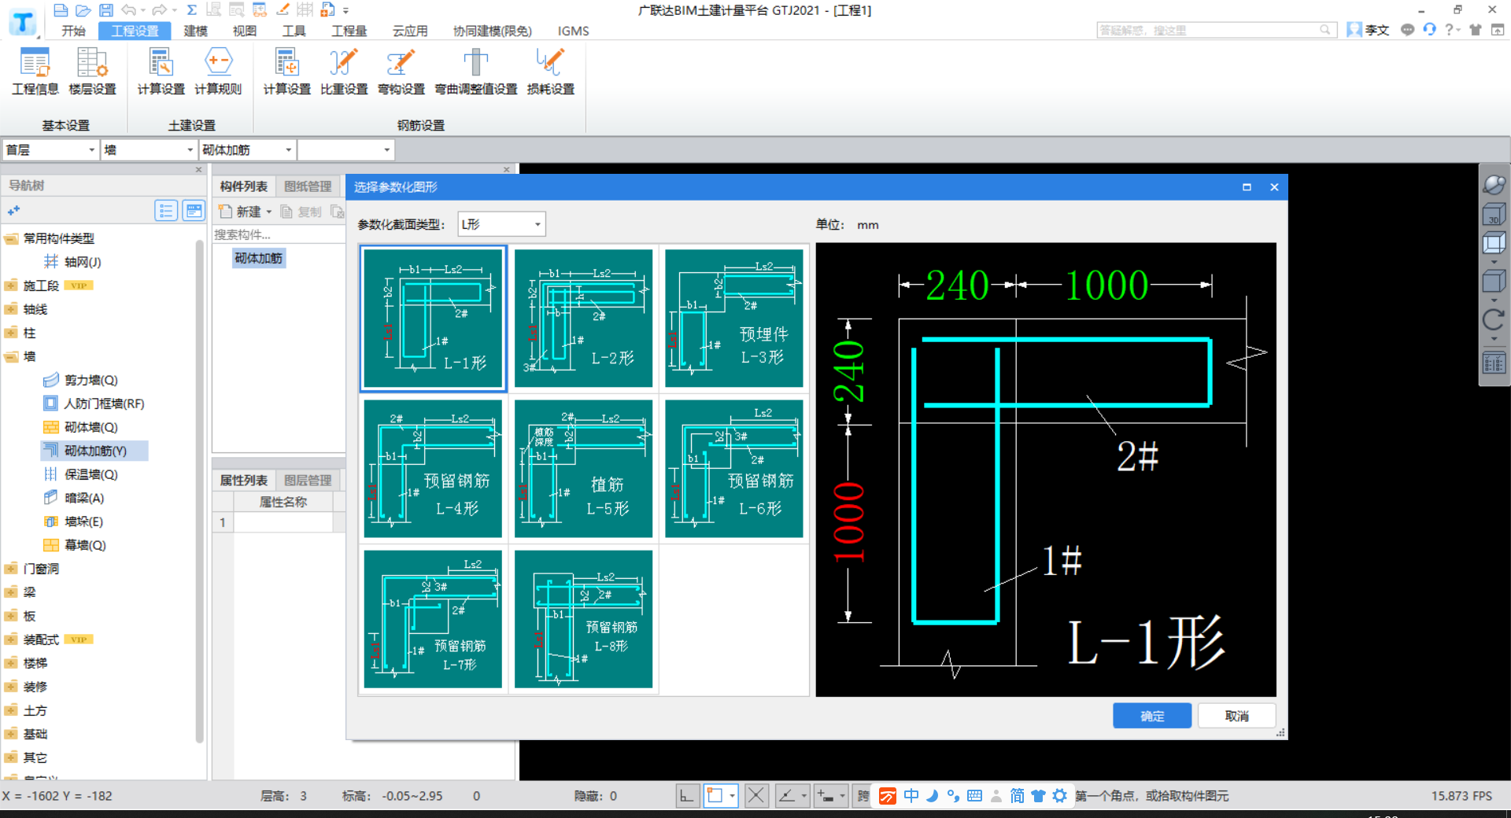Click the save icon in quick toolbar
Screen dimensions: 1511x818
point(106,10)
